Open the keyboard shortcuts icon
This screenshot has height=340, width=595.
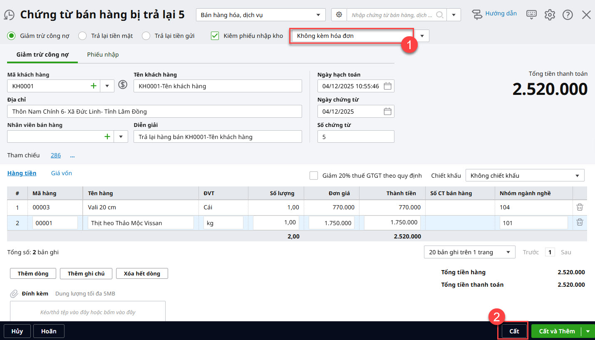(x=531, y=15)
